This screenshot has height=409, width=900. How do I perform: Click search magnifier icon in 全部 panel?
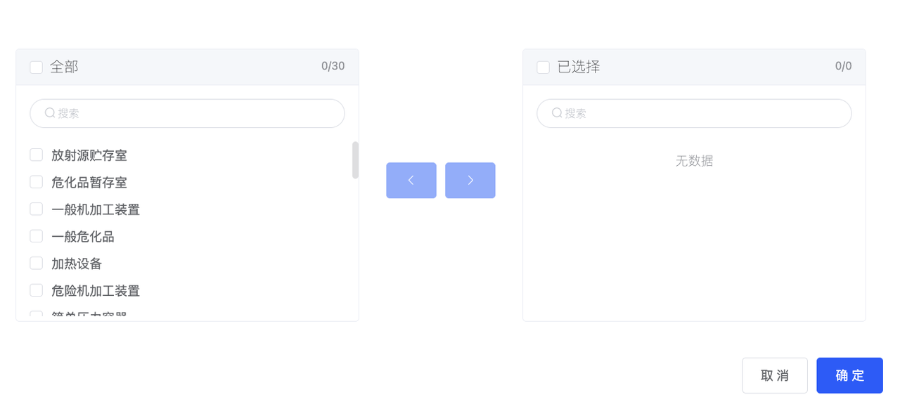(50, 112)
